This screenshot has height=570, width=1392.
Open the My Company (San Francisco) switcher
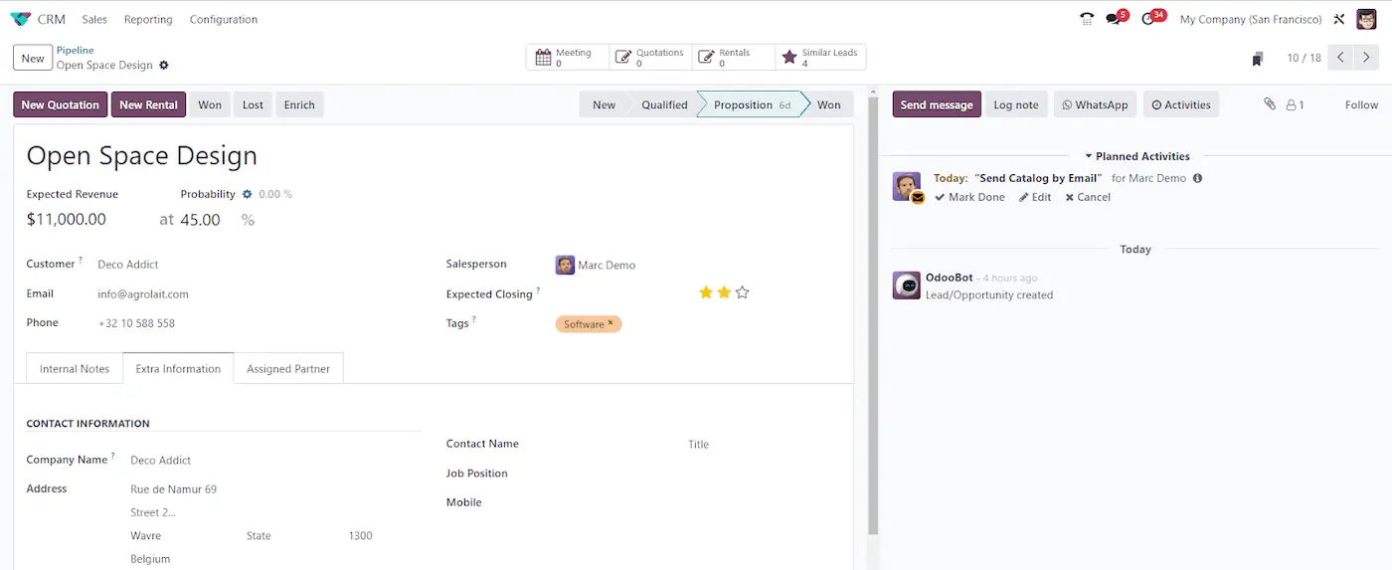point(1250,19)
